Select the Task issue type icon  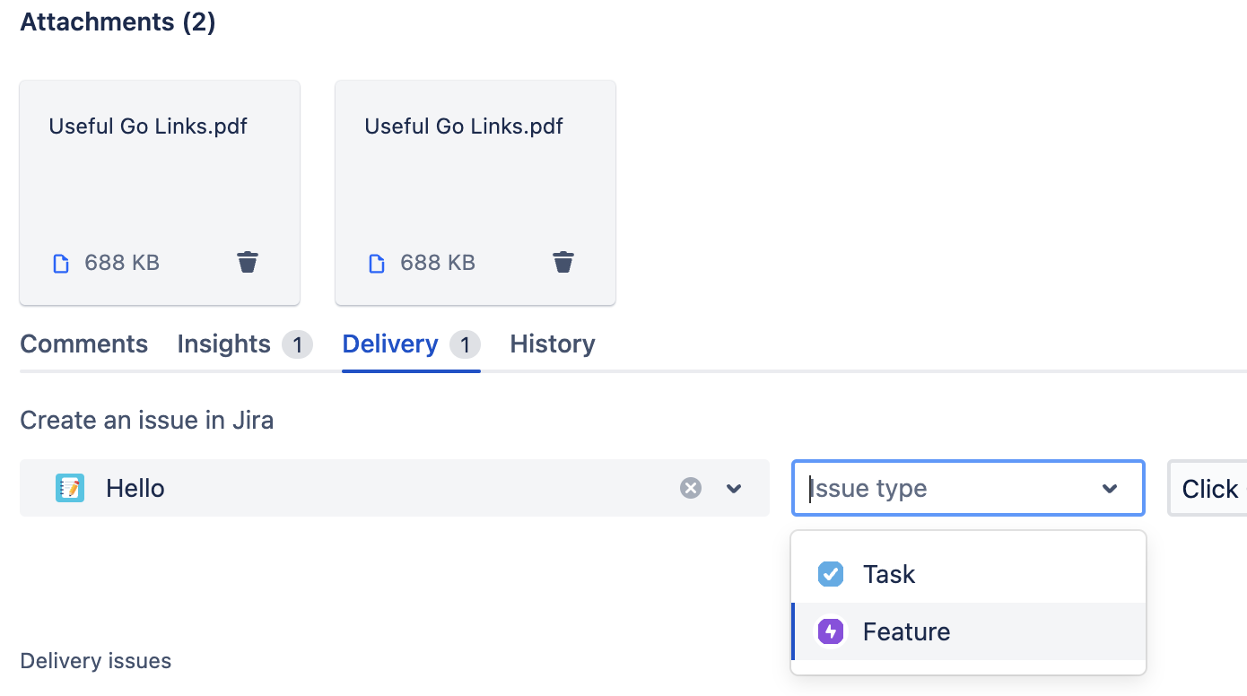830,574
